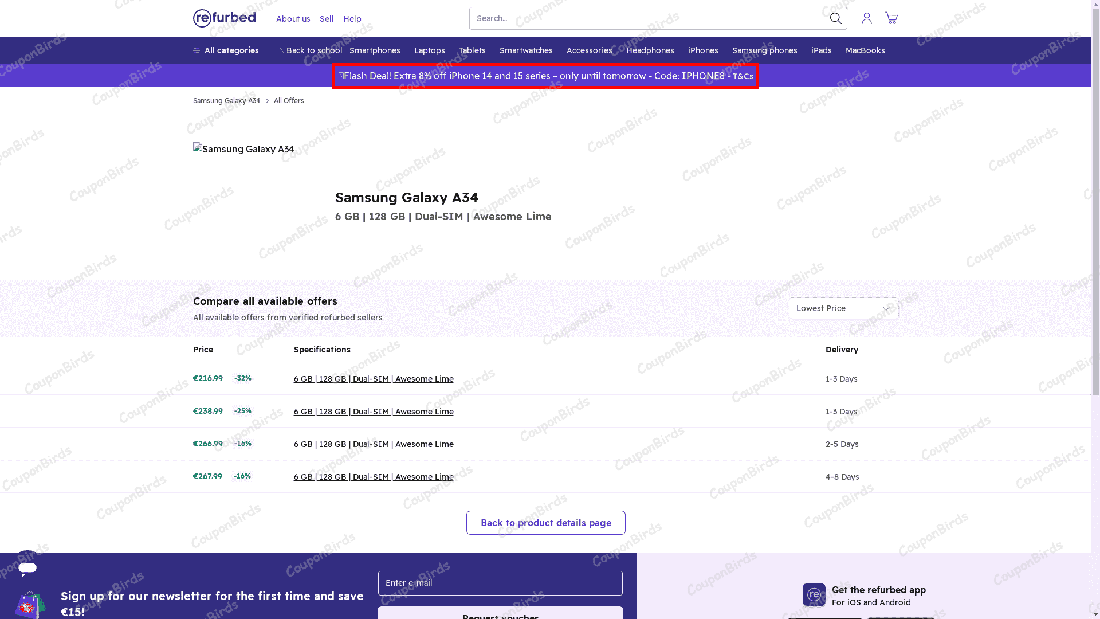
Task: Open the €267.99 offer specifications link
Action: 374,477
